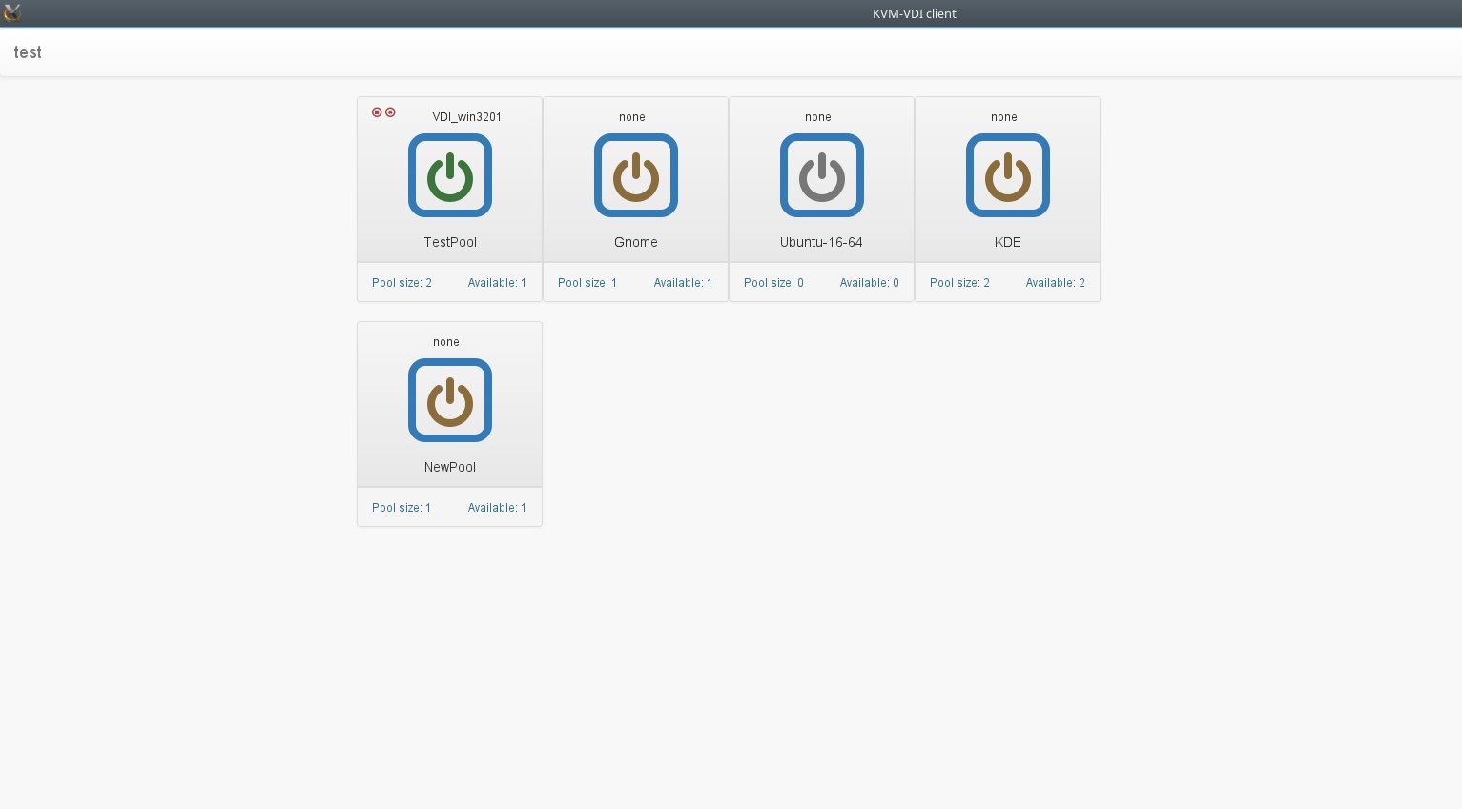Click 'Available: 1' under TestPool
Screen dimensions: 1462x809
tap(497, 283)
